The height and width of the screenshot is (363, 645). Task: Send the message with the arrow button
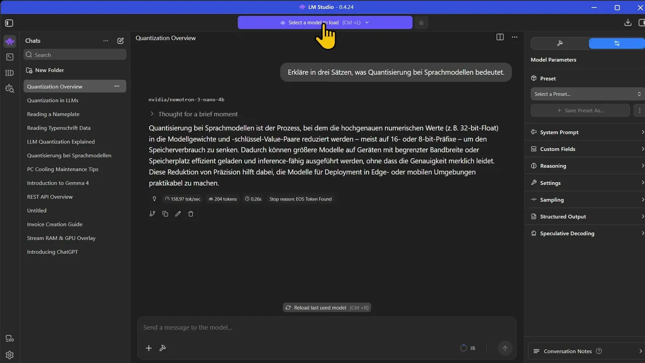[505, 348]
